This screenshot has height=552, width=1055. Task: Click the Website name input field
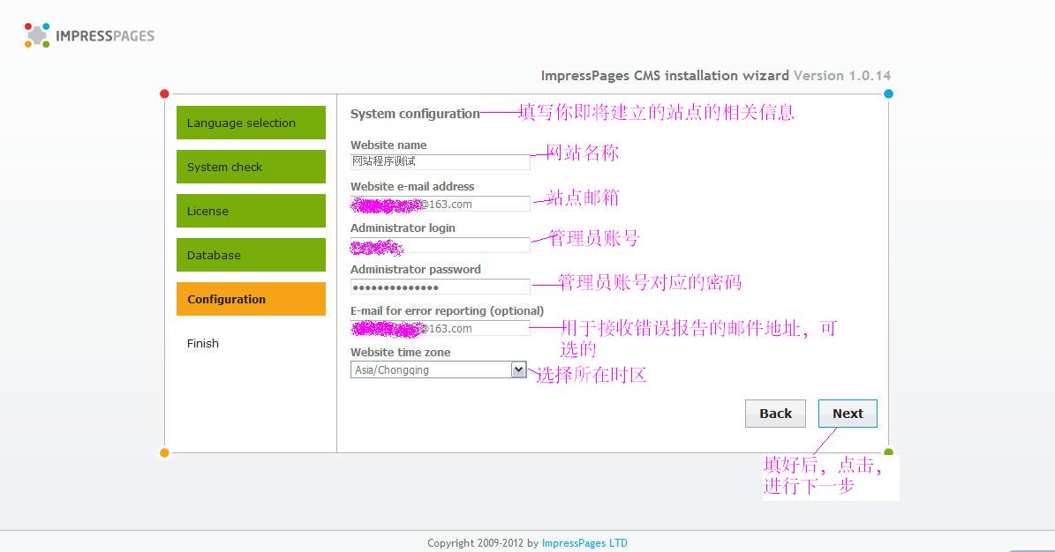point(440,161)
